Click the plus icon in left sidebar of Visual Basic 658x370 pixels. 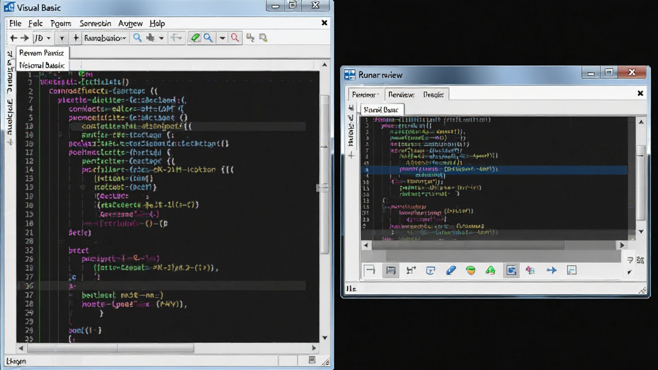click(x=10, y=143)
